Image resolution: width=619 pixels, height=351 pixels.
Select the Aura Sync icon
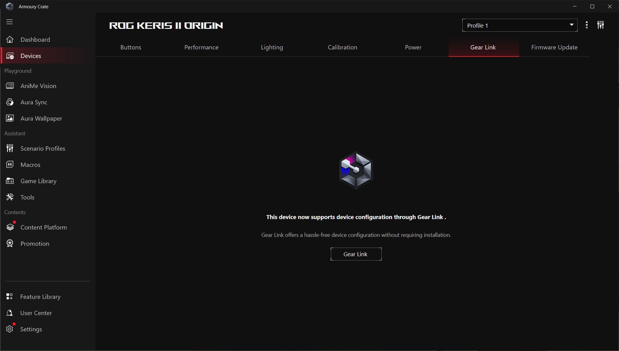[10, 102]
